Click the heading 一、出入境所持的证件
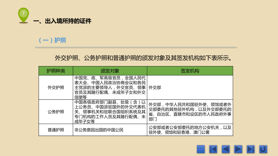 coord(62,21)
